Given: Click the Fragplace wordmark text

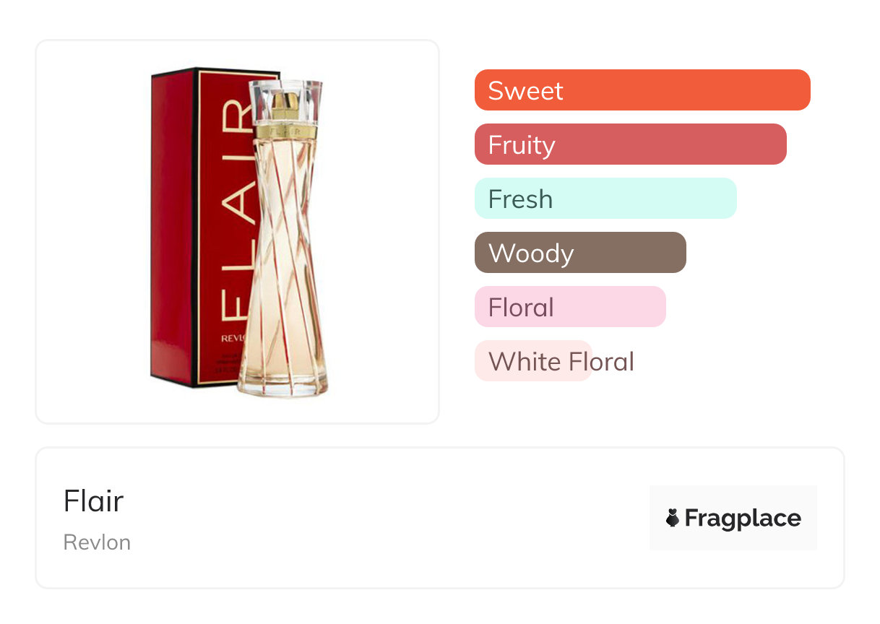Looking at the screenshot, I should [743, 519].
